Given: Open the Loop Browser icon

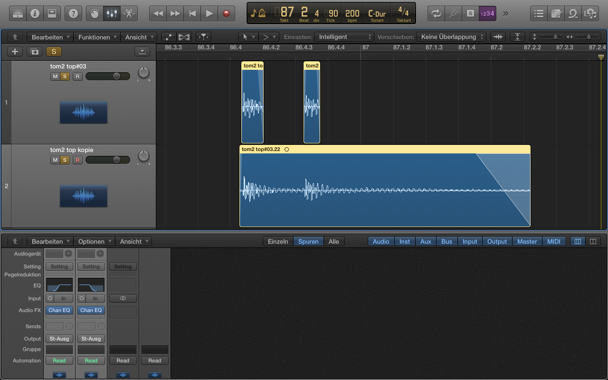Looking at the screenshot, I should click(x=573, y=13).
